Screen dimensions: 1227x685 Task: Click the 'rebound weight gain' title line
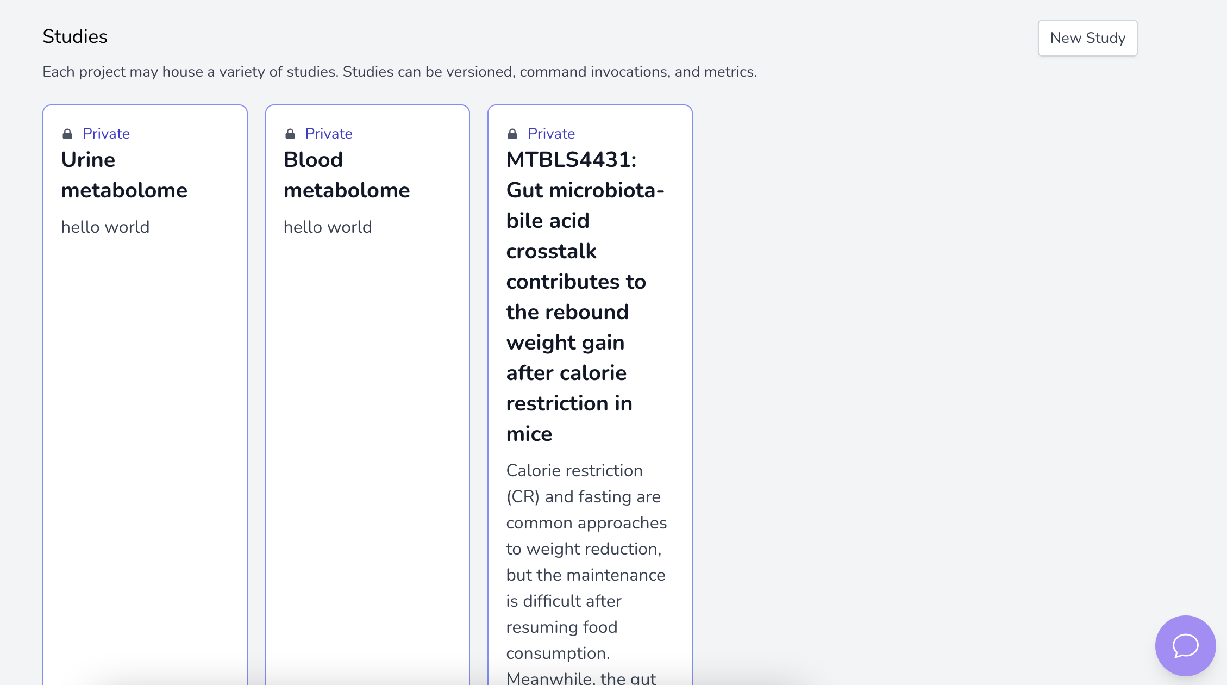[567, 313]
